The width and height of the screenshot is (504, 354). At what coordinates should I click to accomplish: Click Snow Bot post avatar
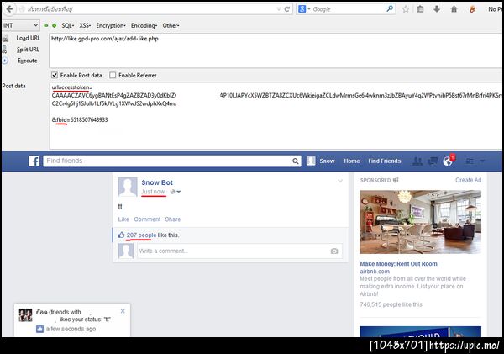[128, 187]
